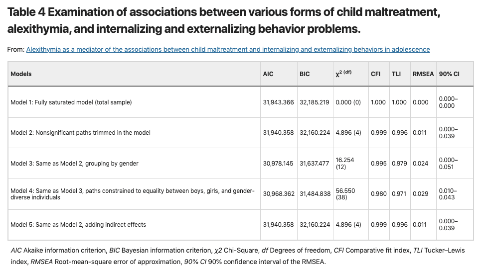
Task: Click the AIC column header
Action: [268, 74]
